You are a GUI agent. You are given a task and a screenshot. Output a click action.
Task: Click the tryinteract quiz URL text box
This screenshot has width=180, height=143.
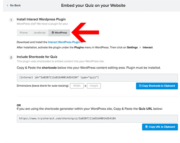pyautogui.click(x=97, y=119)
